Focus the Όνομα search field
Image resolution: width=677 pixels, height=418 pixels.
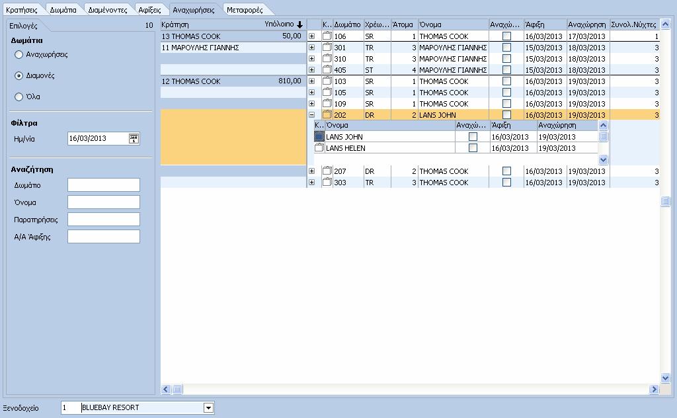104,202
